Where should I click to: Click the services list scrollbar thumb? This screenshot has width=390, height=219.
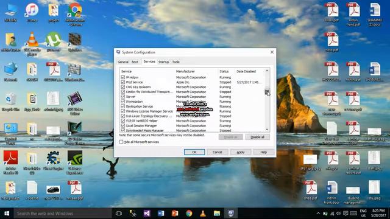pyautogui.click(x=267, y=91)
